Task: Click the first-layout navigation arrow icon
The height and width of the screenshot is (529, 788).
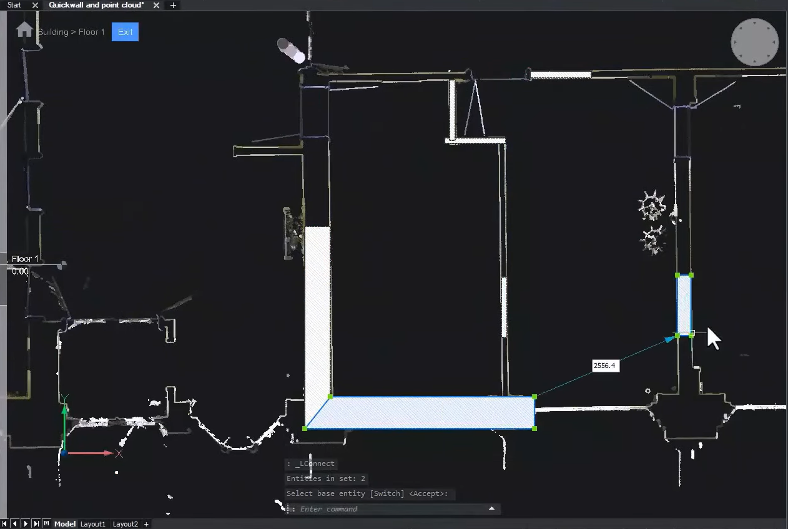Action: point(4,524)
